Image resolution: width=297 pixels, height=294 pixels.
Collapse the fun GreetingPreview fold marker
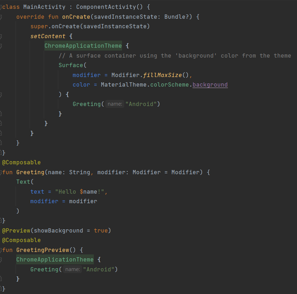pos(1,250)
